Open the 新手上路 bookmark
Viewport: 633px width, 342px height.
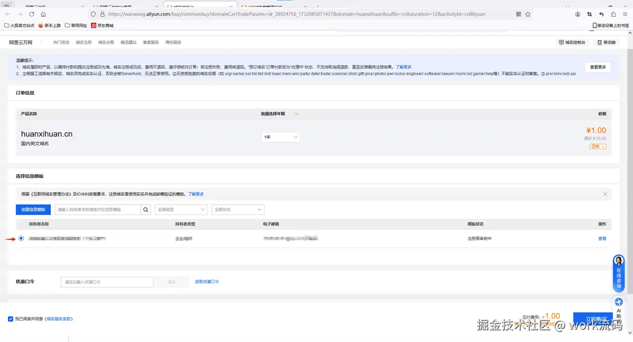(x=49, y=25)
